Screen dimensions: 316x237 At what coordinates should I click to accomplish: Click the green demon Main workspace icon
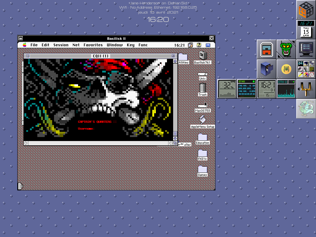286,50
